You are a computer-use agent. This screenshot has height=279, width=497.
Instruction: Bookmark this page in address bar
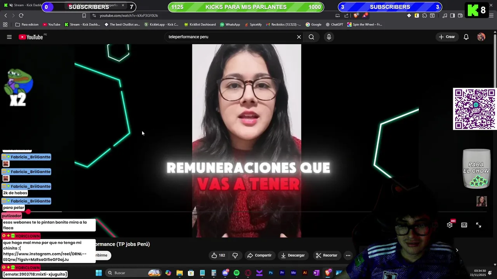click(x=84, y=15)
